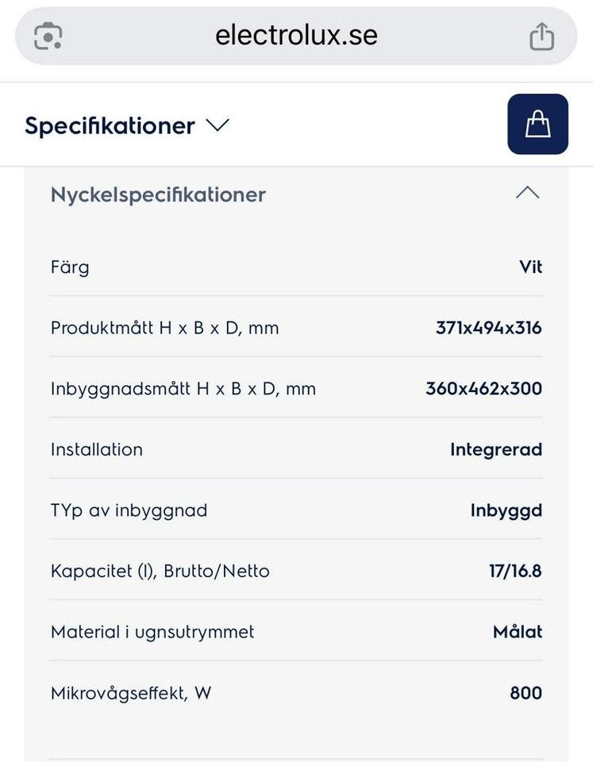
Task: Tap the 360x462x300 built-in dimension value
Action: pos(483,389)
